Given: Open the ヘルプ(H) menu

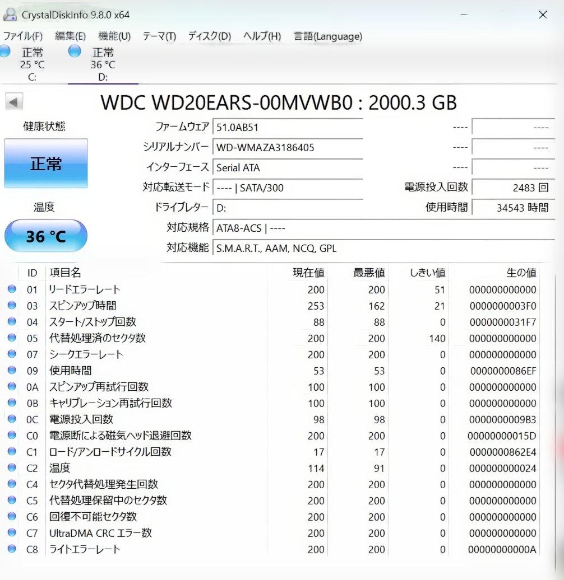Looking at the screenshot, I should pos(262,36).
